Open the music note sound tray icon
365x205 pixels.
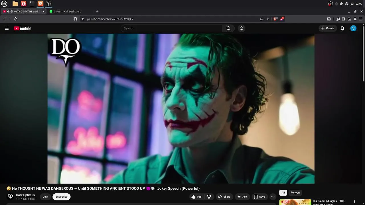tap(352, 4)
